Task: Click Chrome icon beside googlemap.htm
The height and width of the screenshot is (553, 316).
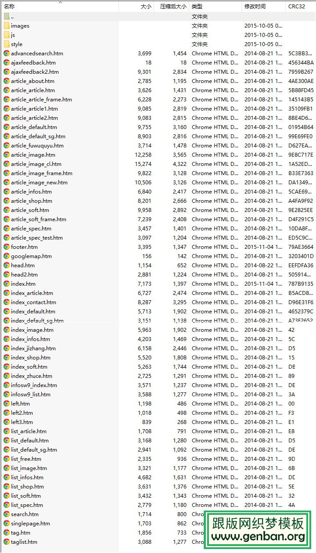Action: click(7, 256)
